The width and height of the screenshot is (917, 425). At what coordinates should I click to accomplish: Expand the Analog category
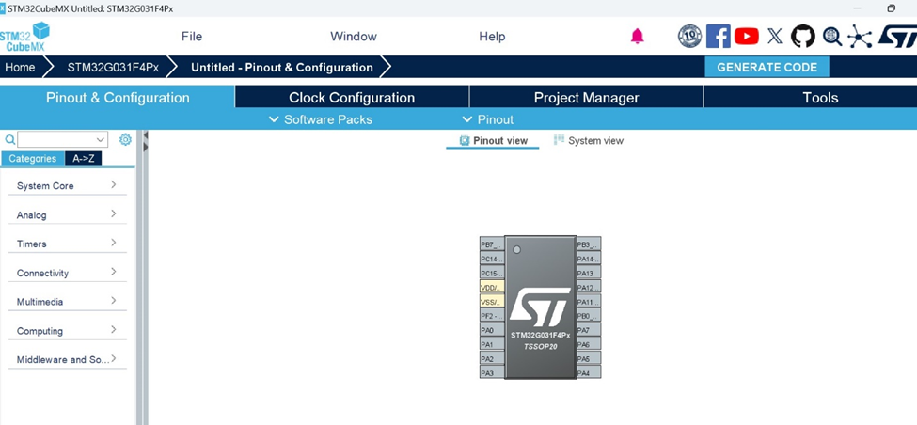point(68,214)
